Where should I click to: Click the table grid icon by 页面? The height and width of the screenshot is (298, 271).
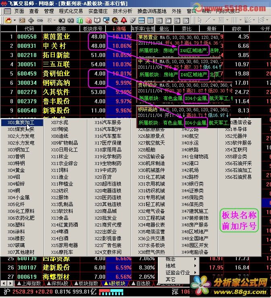pyautogui.click(x=8, y=11)
